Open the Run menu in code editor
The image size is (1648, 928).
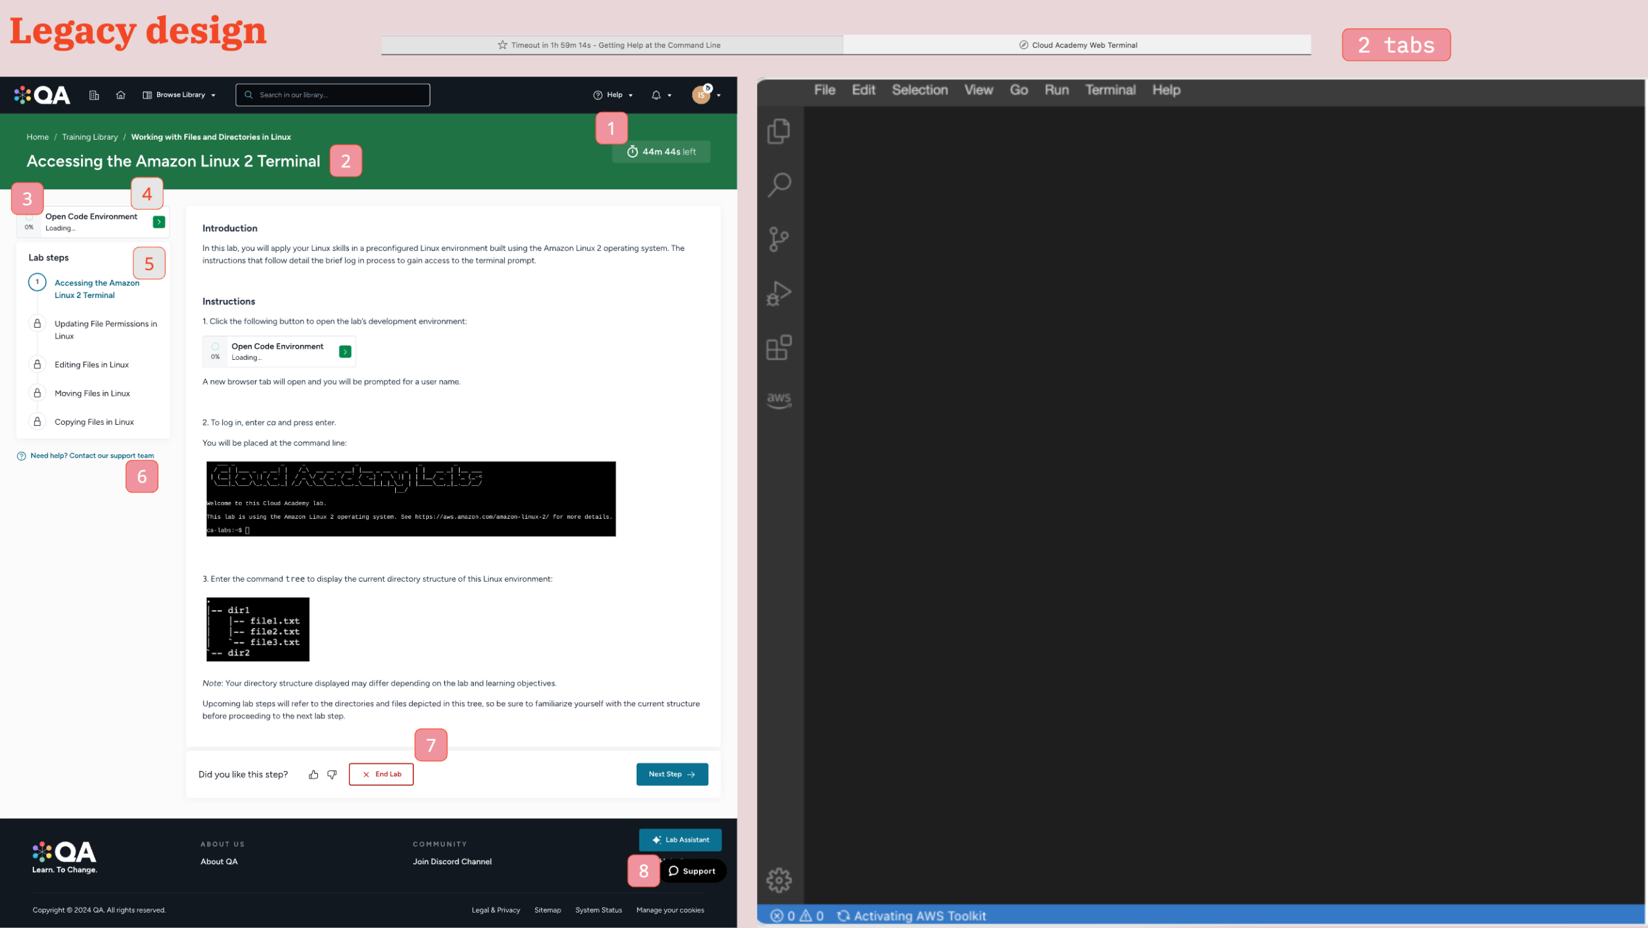pyautogui.click(x=1056, y=90)
